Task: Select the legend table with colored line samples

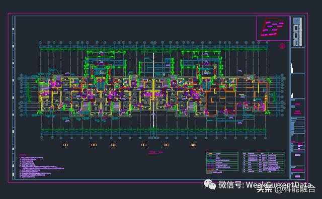Action: [222, 162]
